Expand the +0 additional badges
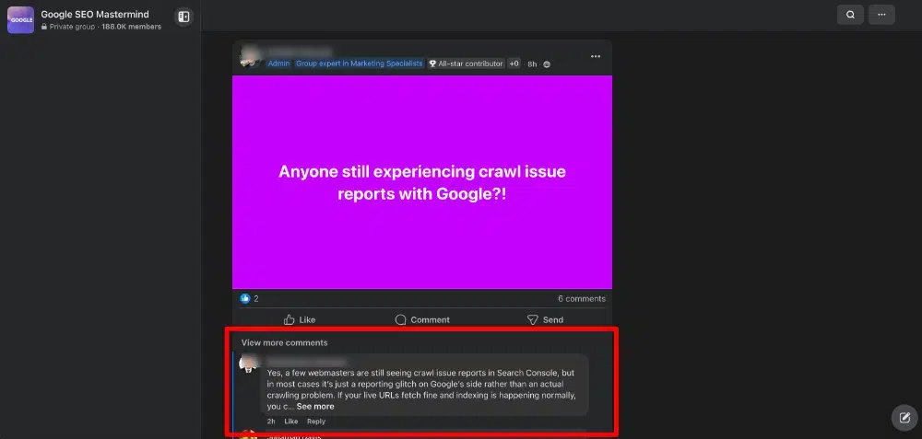Image resolution: width=922 pixels, height=439 pixels. tap(514, 64)
